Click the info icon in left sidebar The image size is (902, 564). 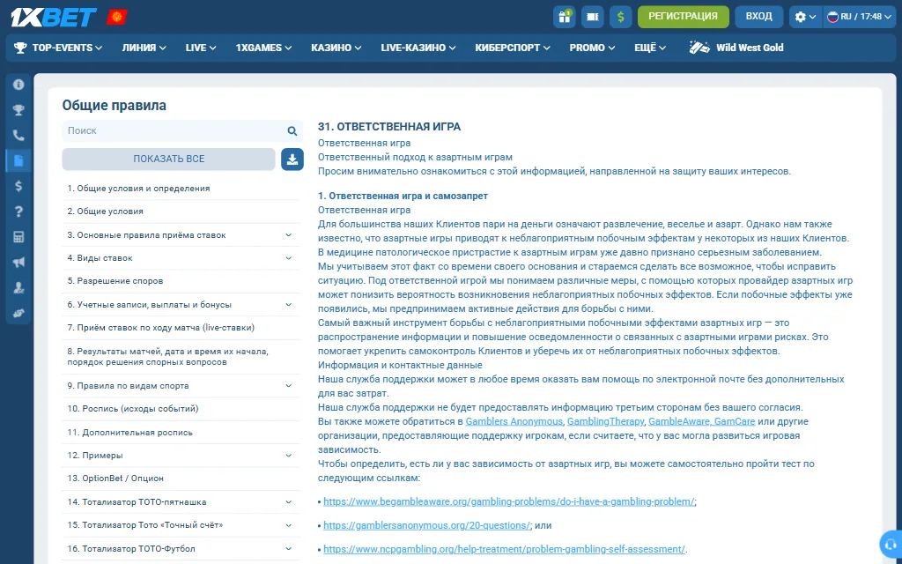coord(18,85)
